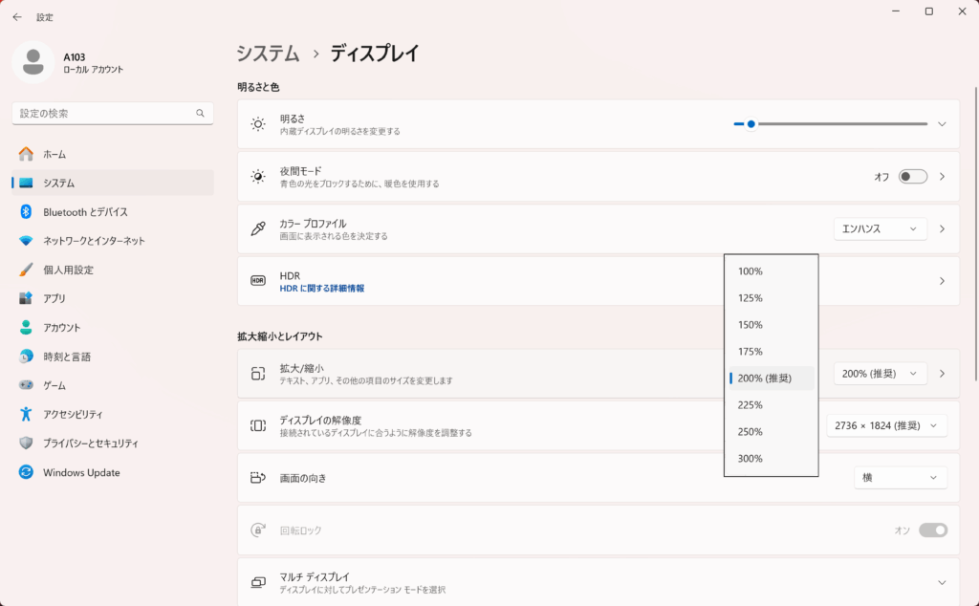Click the 夜間モード night light icon
The image size is (979, 606).
coord(258,177)
